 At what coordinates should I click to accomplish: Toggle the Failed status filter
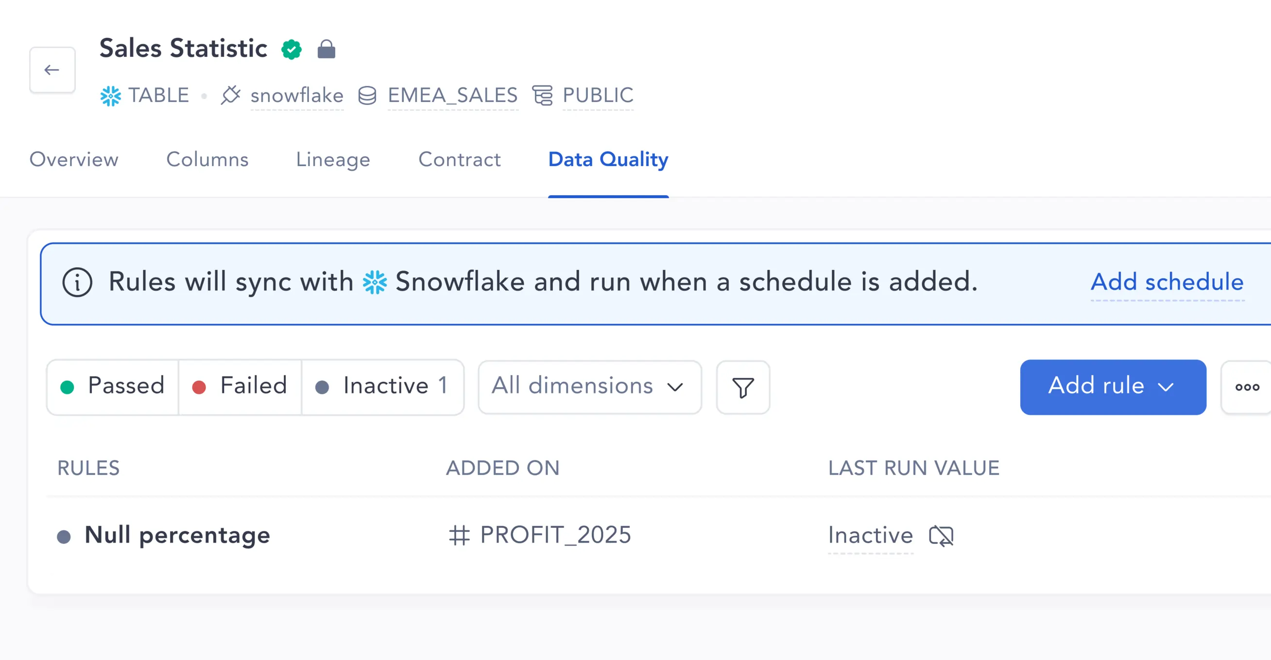pyautogui.click(x=240, y=386)
